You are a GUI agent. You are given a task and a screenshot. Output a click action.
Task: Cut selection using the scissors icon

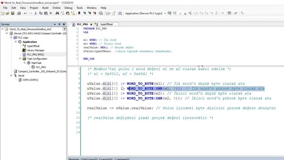point(35,13)
